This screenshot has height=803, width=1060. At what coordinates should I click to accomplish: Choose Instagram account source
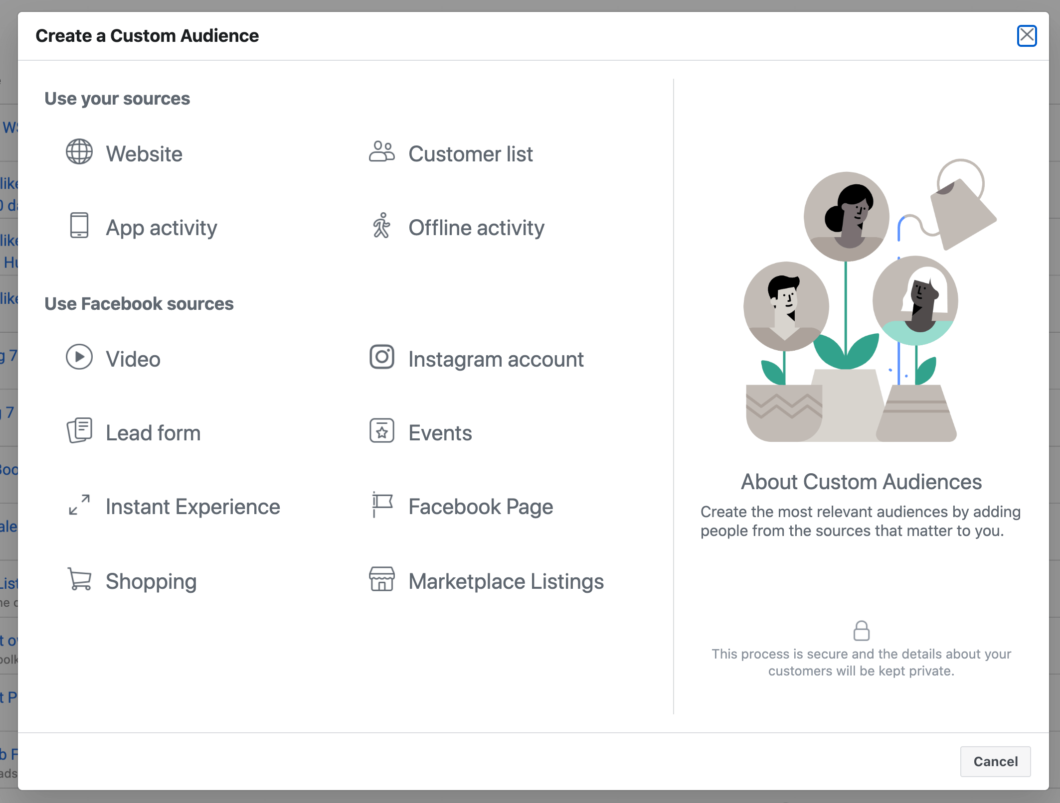(x=476, y=359)
